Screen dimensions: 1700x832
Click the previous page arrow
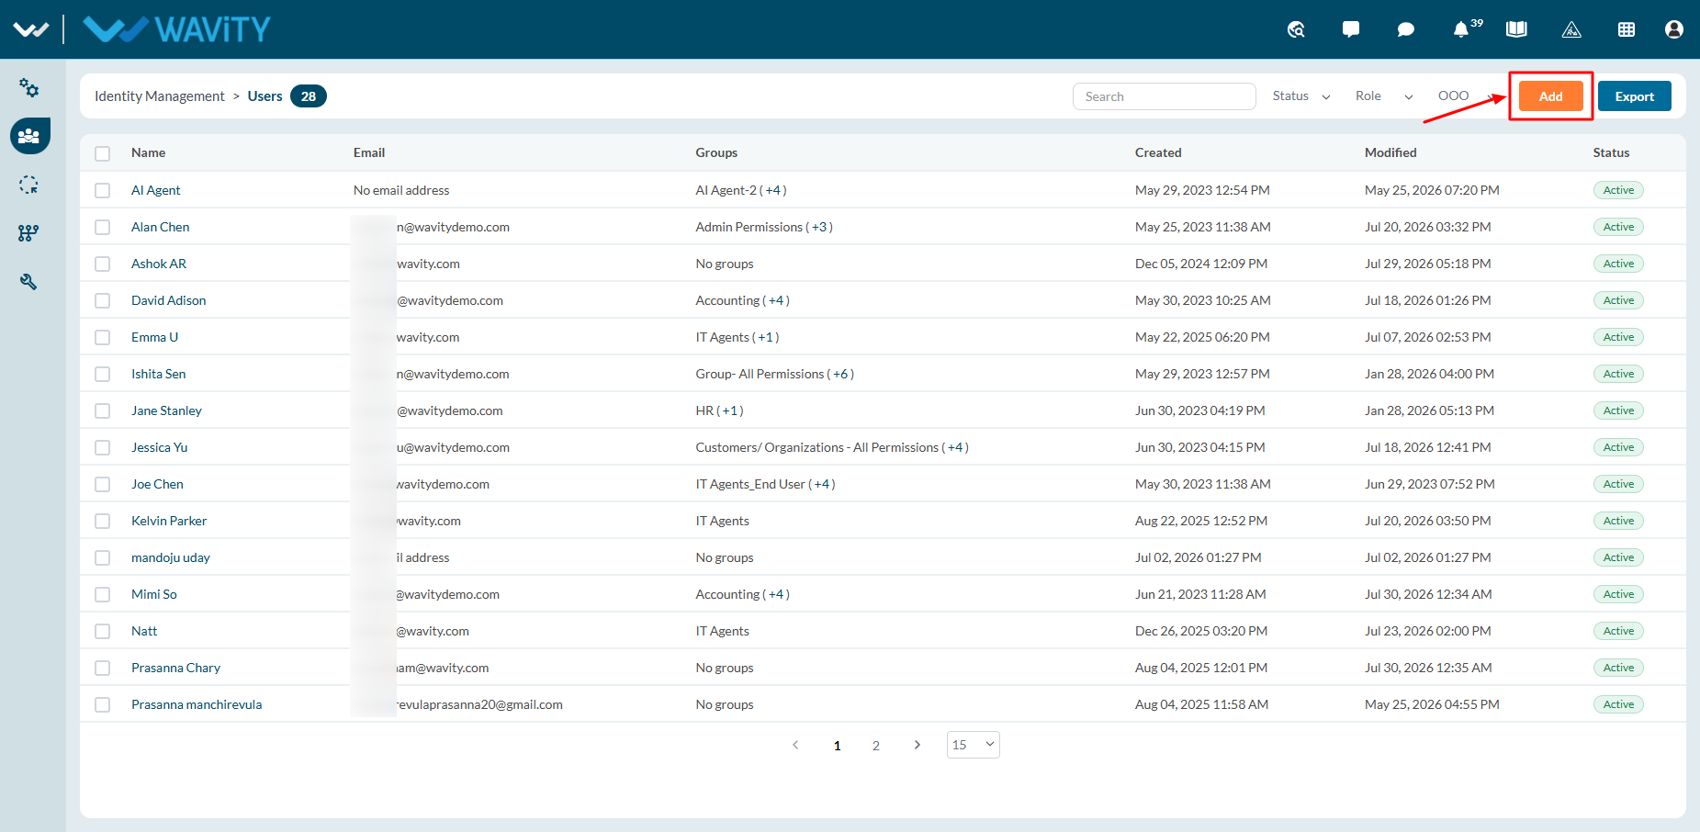point(795,745)
